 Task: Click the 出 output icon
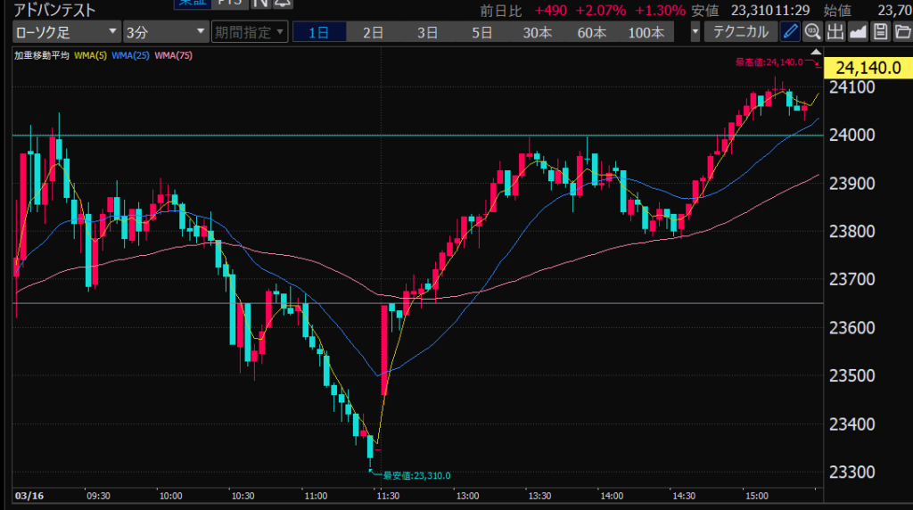pos(835,33)
